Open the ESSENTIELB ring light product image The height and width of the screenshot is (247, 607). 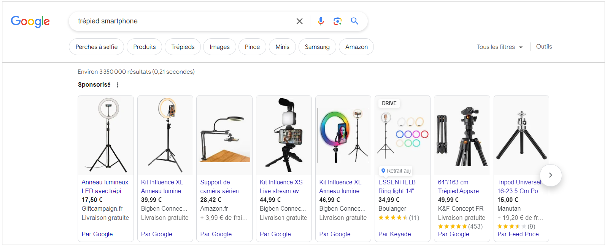click(x=403, y=135)
